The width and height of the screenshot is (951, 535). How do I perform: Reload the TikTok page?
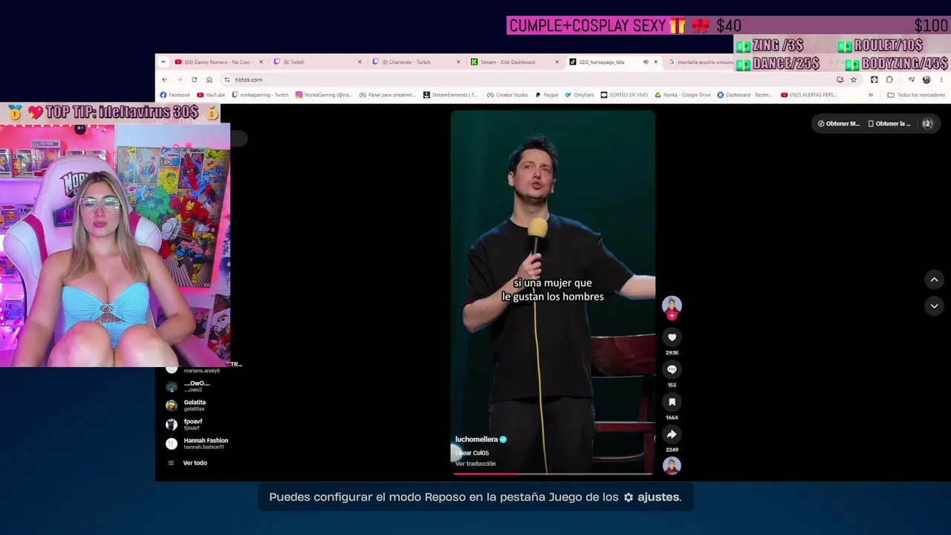194,80
